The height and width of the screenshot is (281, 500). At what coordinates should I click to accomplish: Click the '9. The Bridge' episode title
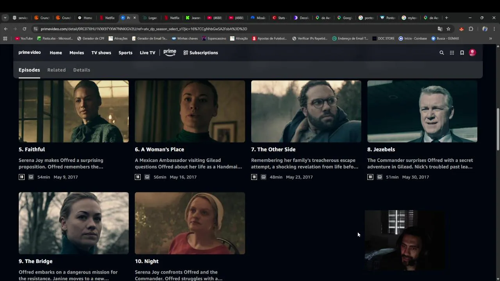36,261
